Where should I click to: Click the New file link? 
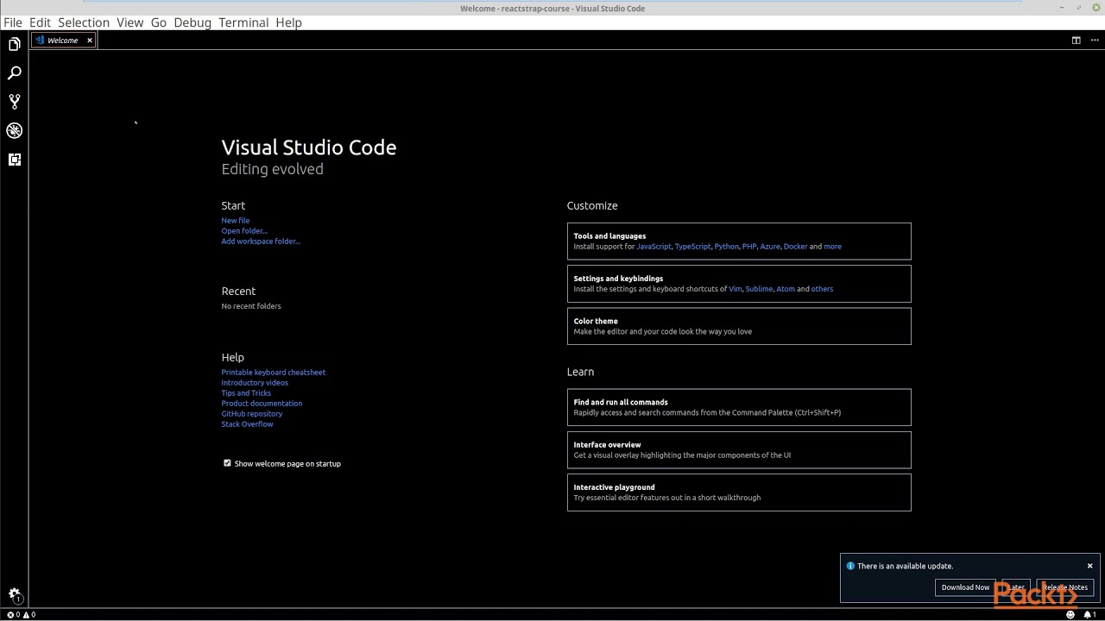235,221
